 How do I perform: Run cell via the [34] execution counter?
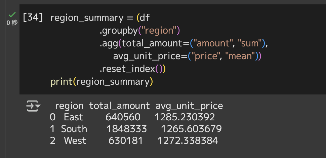33,17
